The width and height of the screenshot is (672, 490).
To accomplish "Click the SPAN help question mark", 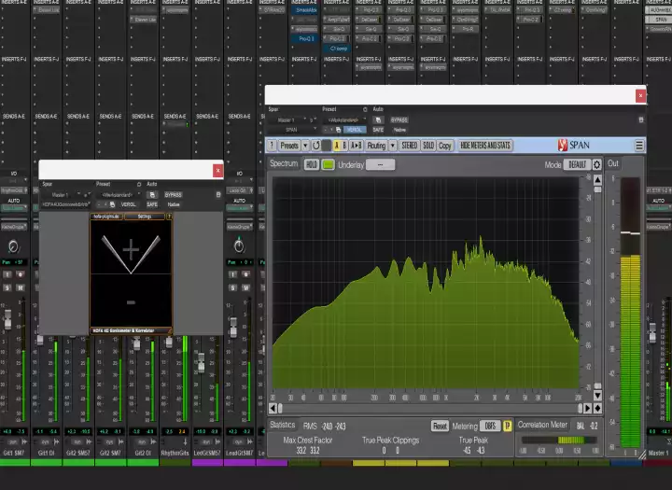I will tap(272, 146).
